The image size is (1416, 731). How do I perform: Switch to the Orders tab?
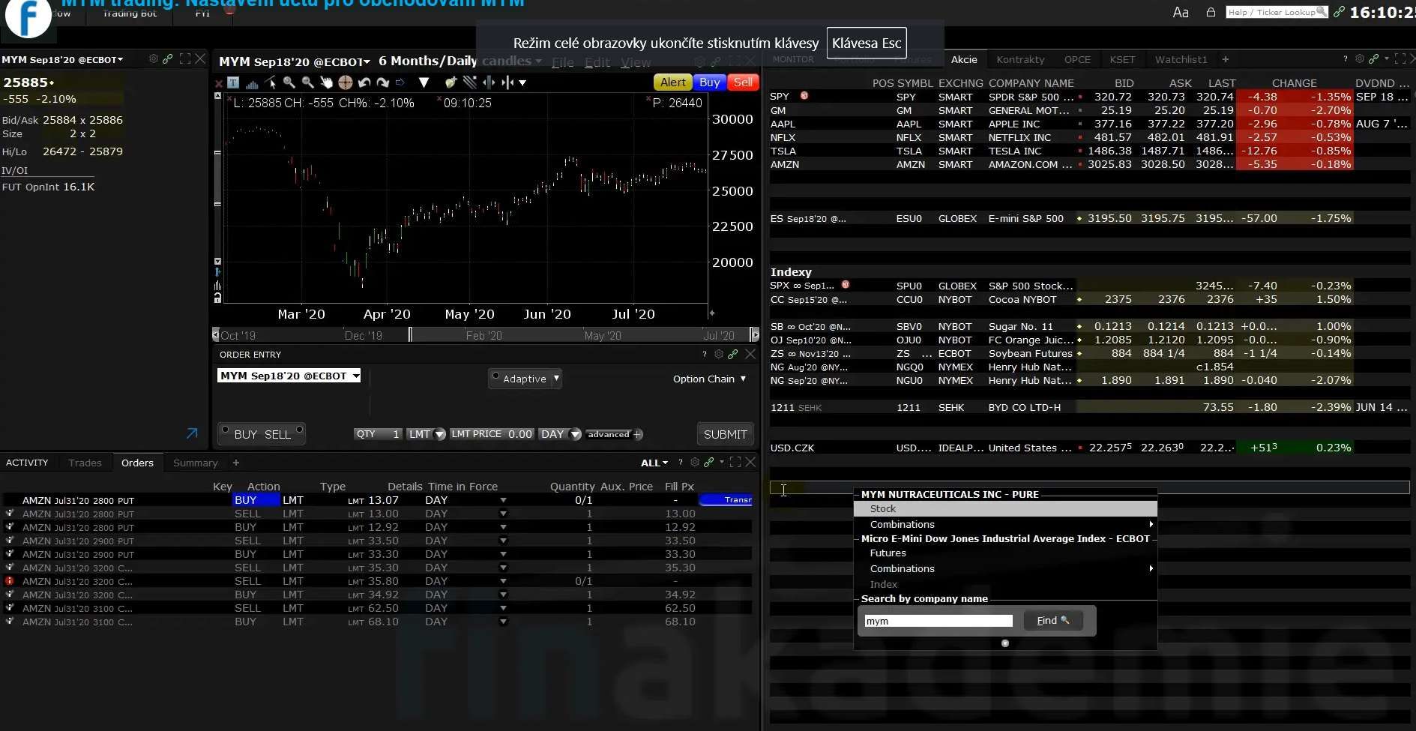(137, 463)
